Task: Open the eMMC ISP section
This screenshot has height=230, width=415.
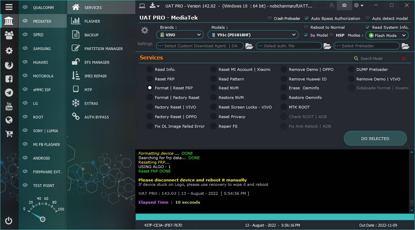Action: tap(43, 90)
